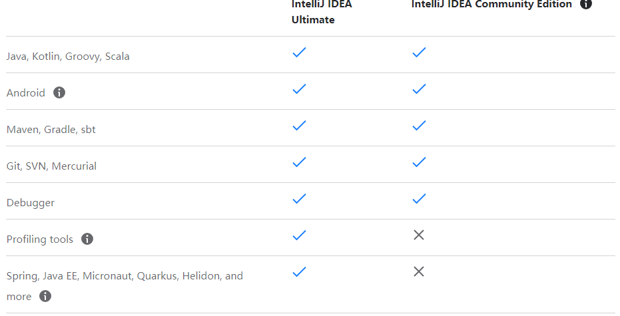Click the Debugger row label
Viewport: 620px width, 316px height.
[31, 203]
